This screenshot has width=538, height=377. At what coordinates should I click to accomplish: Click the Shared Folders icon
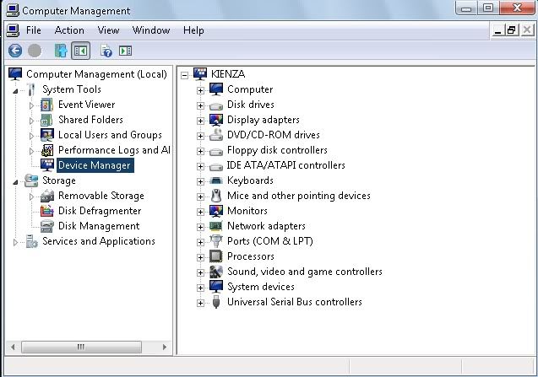coord(46,120)
